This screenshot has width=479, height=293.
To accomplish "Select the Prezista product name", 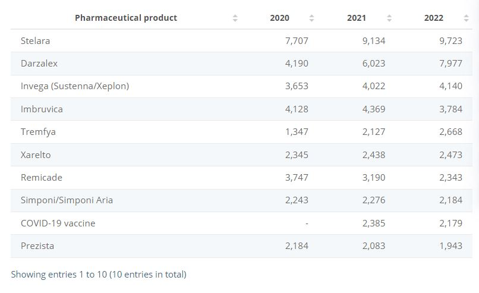I will [37, 246].
